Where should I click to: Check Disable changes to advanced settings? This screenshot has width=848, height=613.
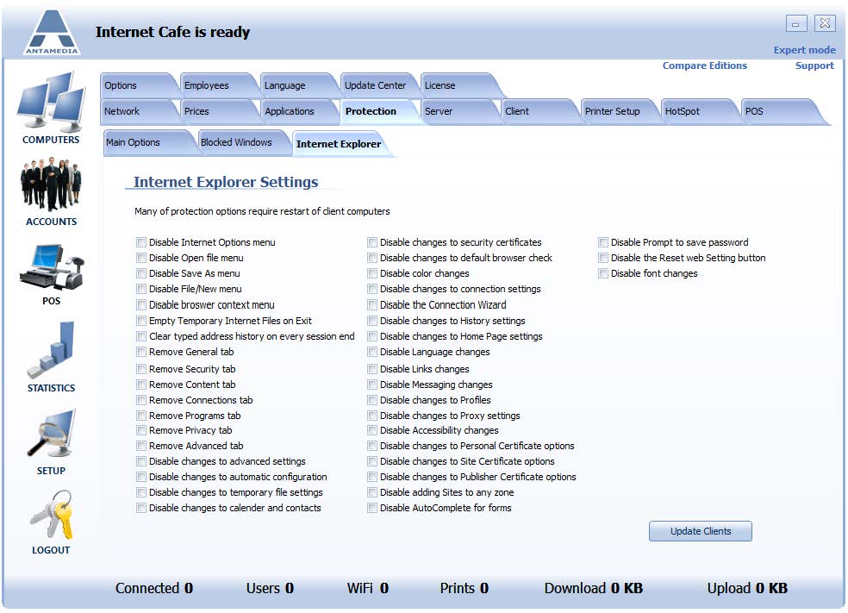click(x=141, y=461)
